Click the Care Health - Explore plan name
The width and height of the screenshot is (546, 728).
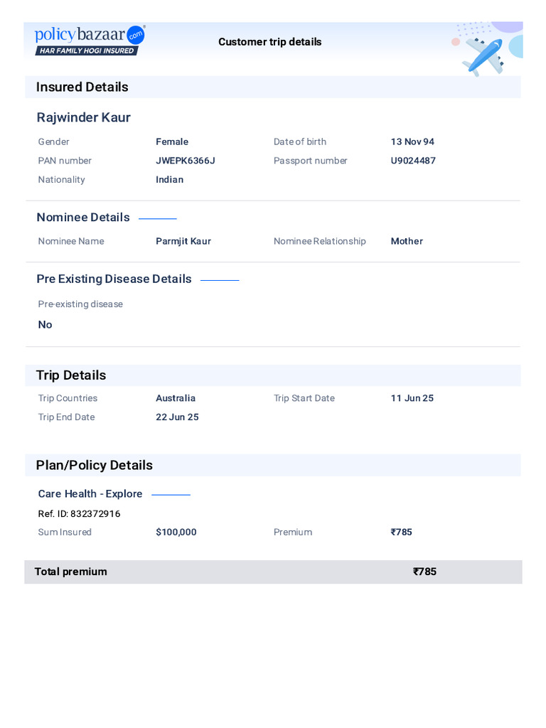tap(90, 493)
